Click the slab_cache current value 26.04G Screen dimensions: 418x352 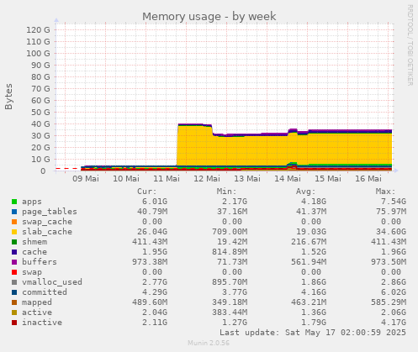coord(152,232)
